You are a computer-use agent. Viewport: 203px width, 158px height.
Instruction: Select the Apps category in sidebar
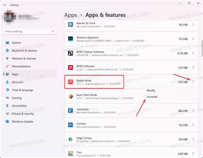coord(30,74)
